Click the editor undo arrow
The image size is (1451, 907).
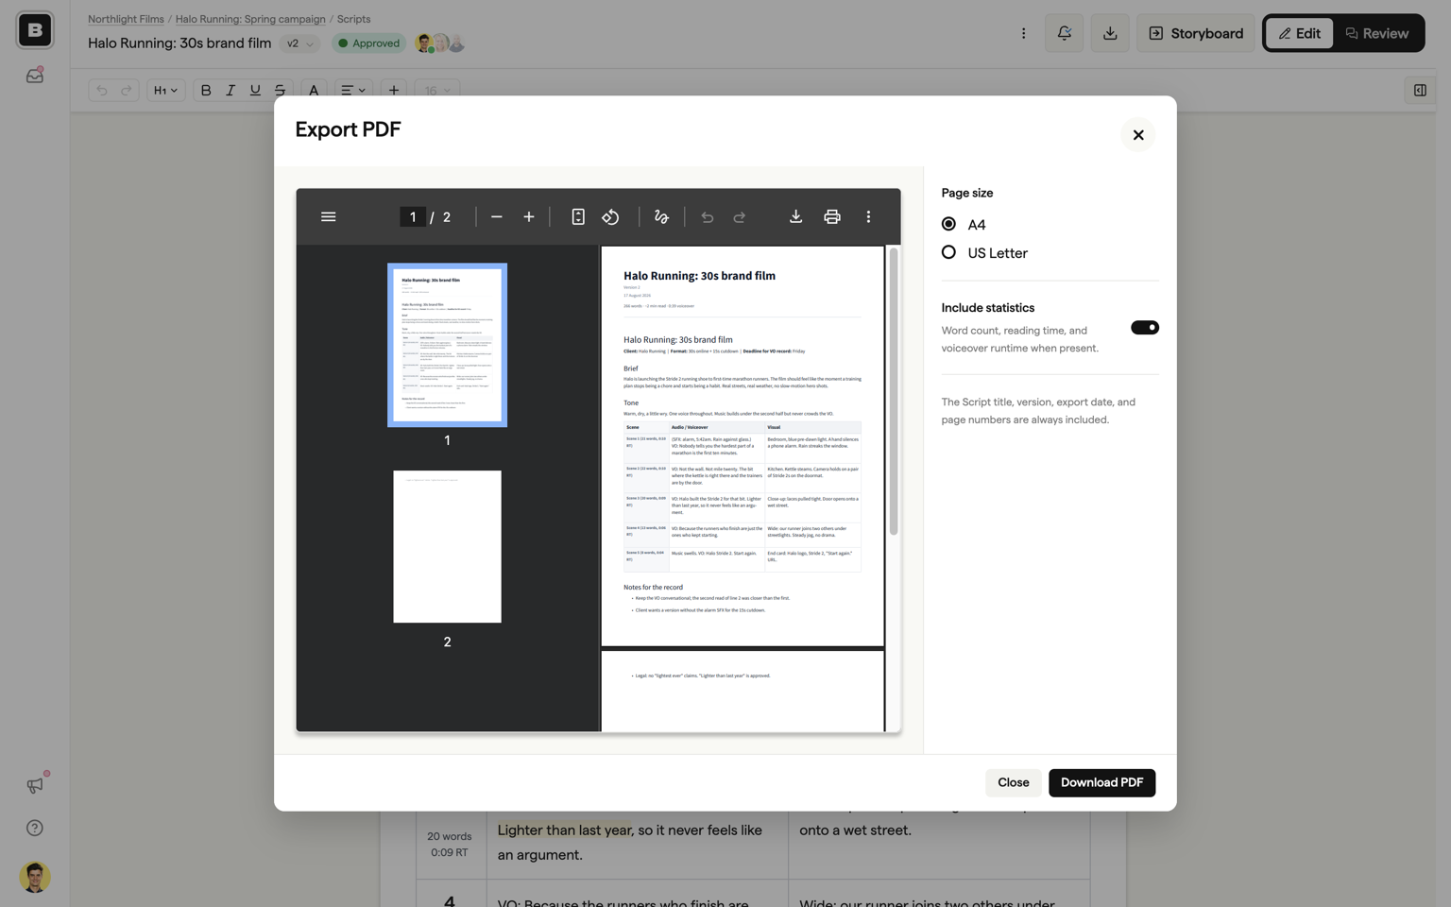(x=102, y=91)
